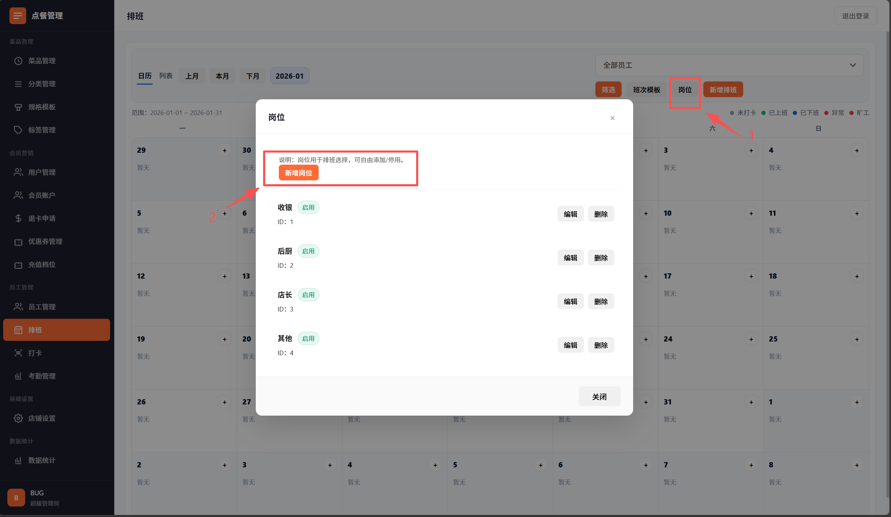Expand the 全部员工 employee dropdown
Image resolution: width=891 pixels, height=517 pixels.
coord(729,65)
